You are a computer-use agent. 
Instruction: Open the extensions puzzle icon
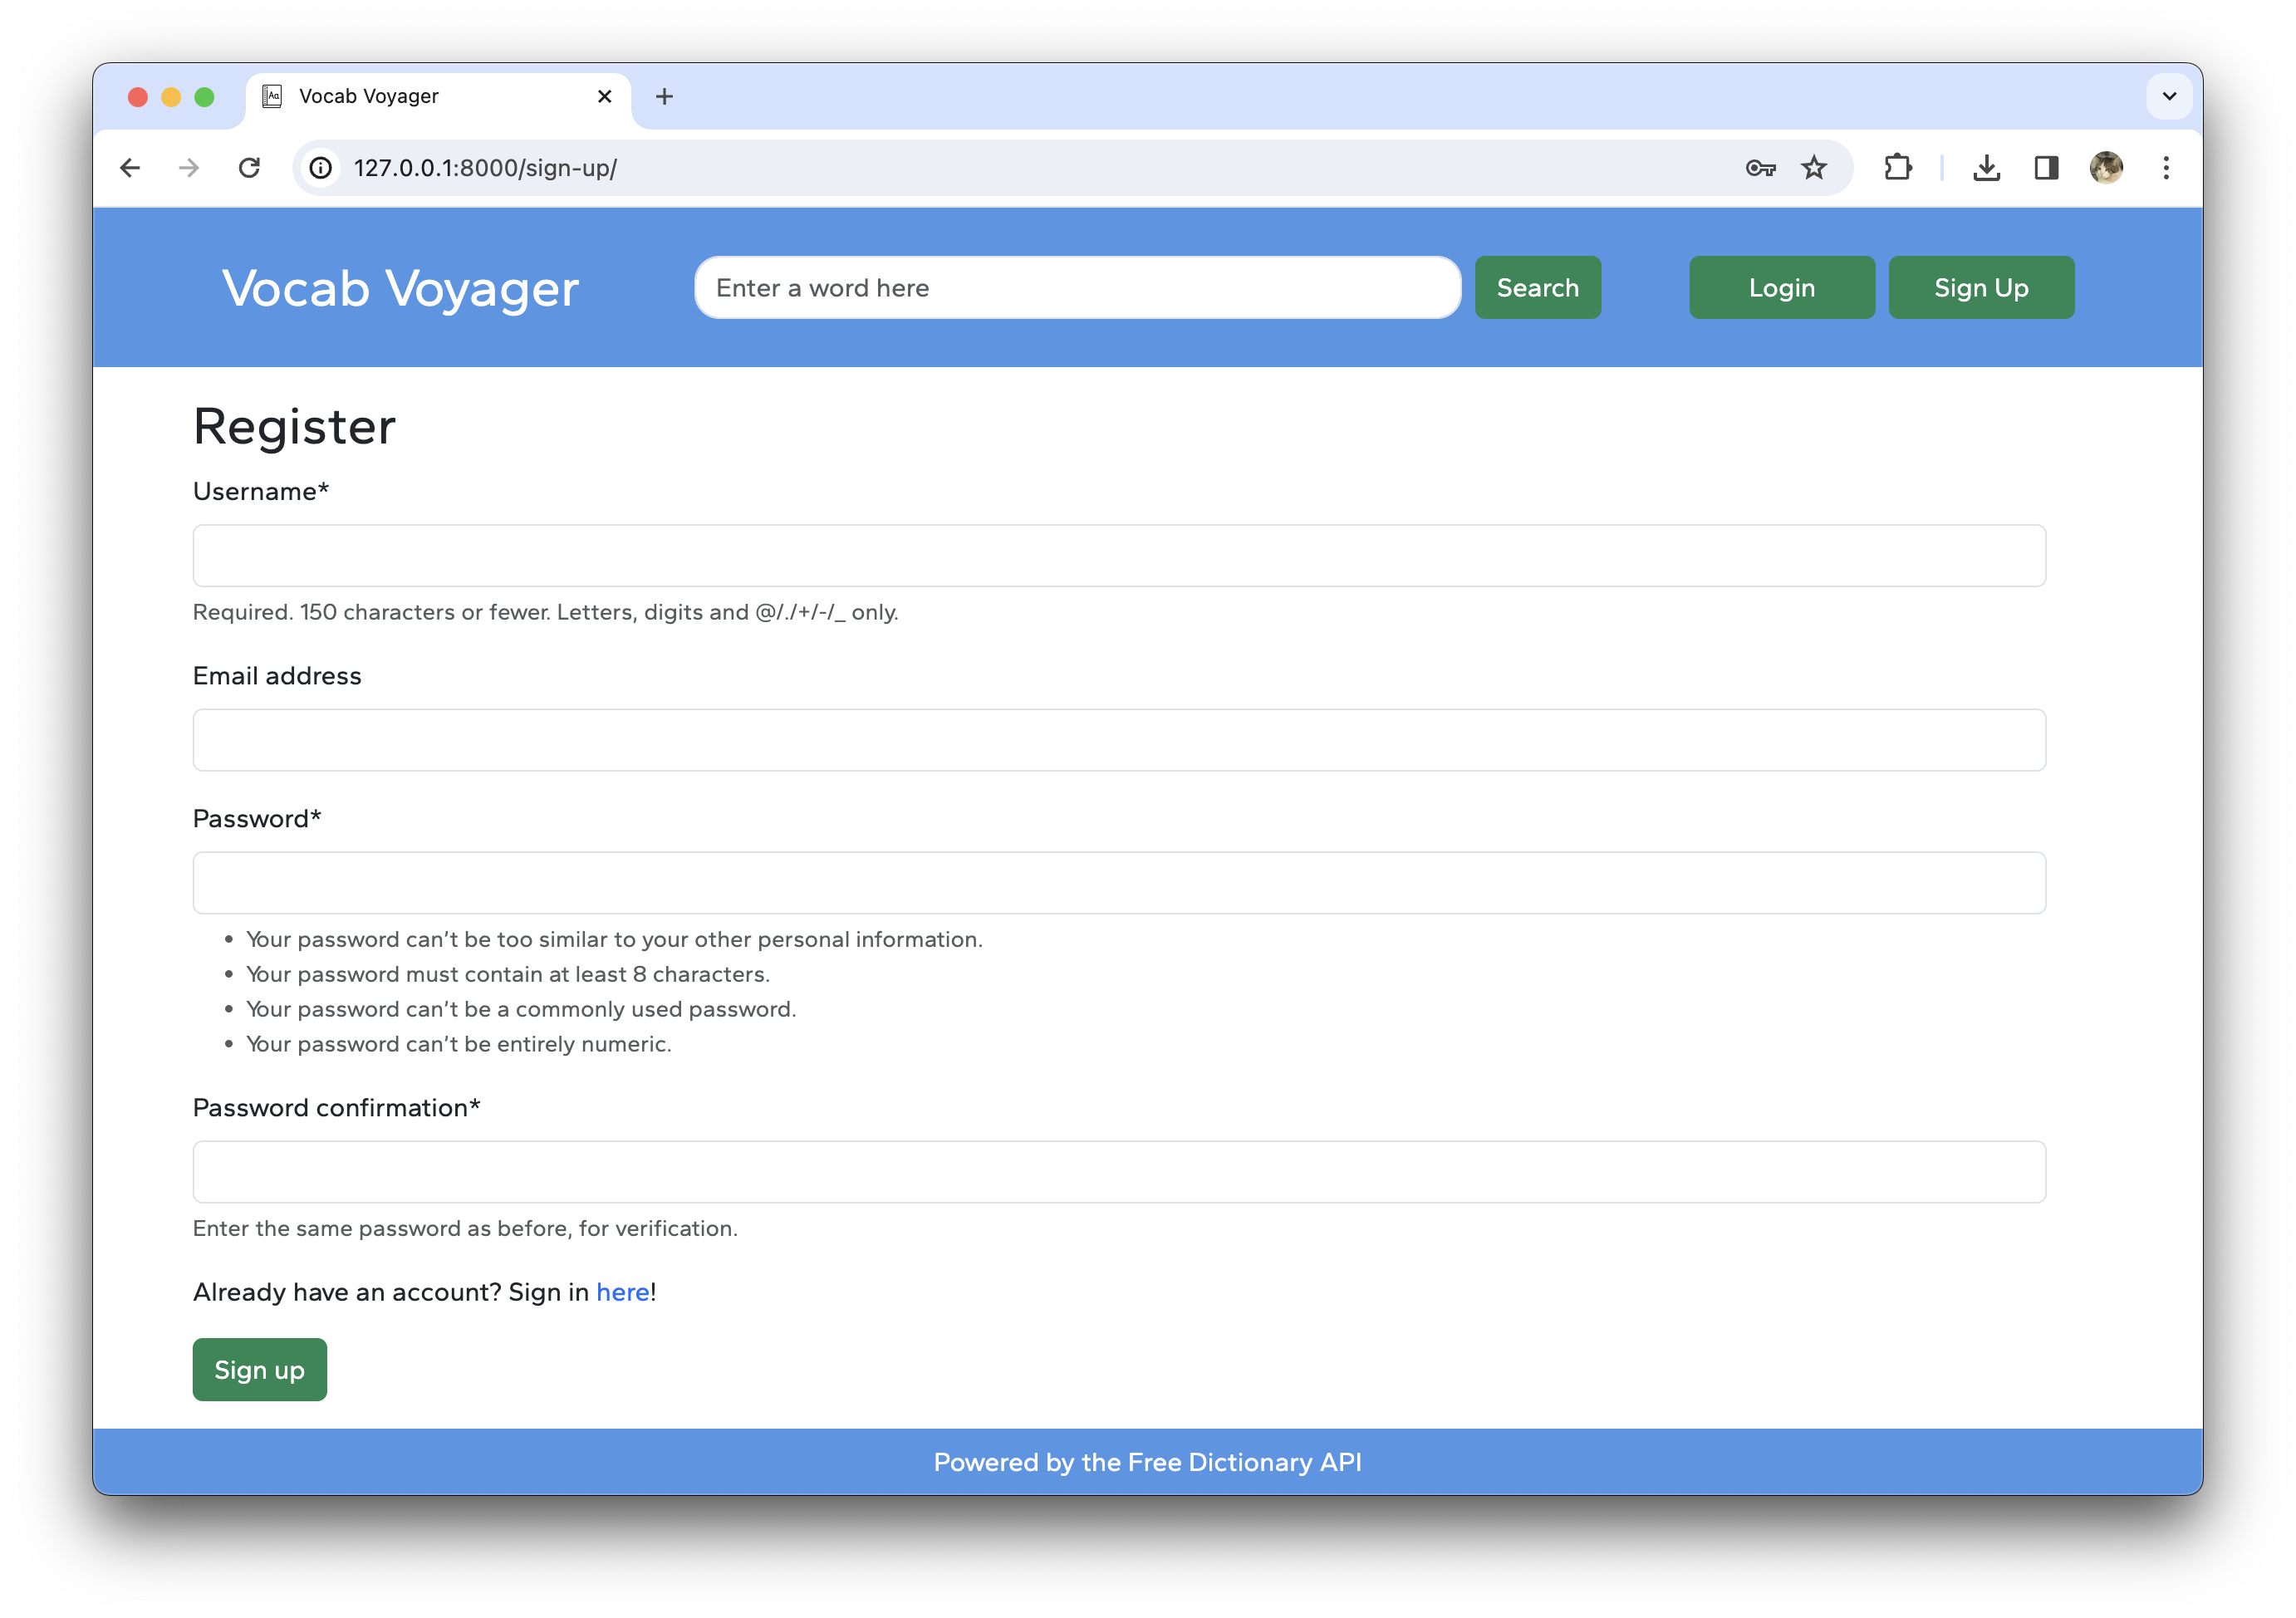pos(1897,168)
